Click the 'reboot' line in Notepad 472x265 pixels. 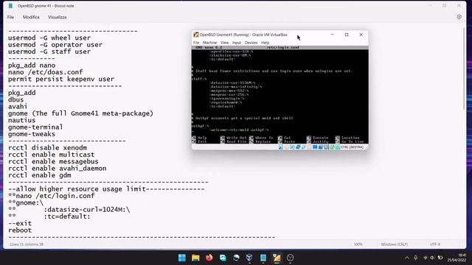point(20,230)
